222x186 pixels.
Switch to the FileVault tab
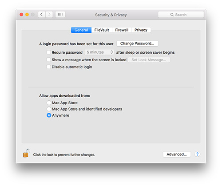tap(102, 30)
